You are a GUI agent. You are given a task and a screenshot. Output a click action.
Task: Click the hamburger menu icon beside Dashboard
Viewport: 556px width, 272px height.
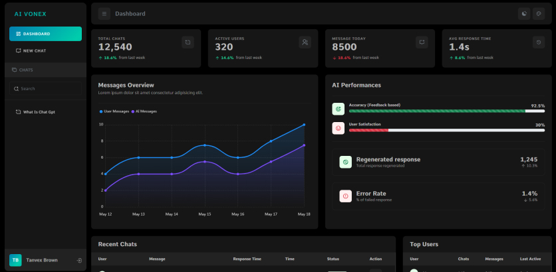point(104,14)
